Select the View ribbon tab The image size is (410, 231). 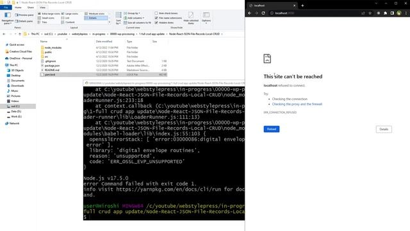point(42,8)
